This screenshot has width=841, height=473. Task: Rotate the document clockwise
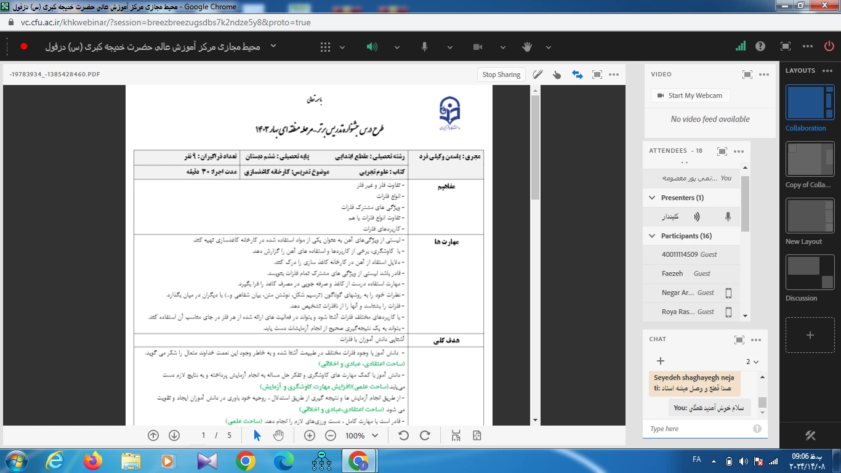(x=425, y=435)
